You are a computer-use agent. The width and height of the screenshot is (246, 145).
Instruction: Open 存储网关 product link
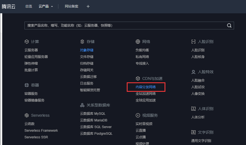pos(87,70)
